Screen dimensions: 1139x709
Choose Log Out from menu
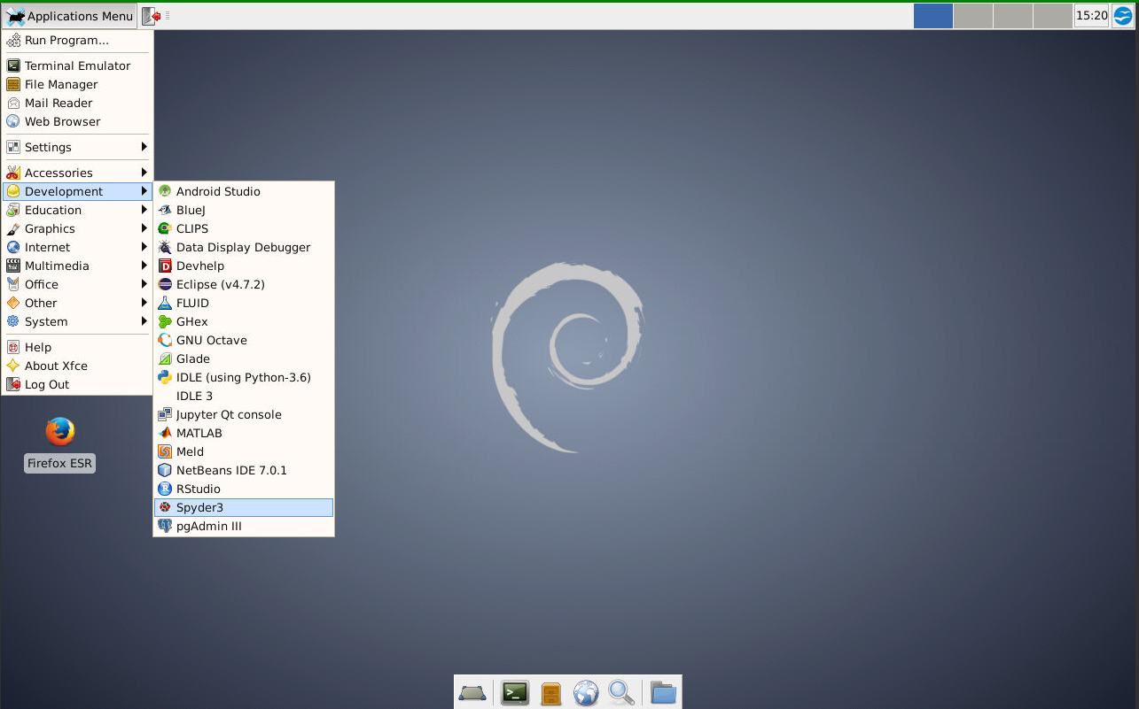(77, 384)
